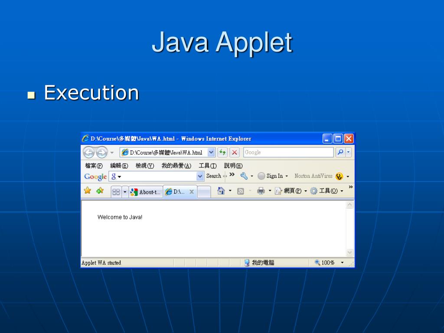The image size is (444, 333).
Task: Click the 我的電腦 security zone indicator
Action: tap(259, 263)
